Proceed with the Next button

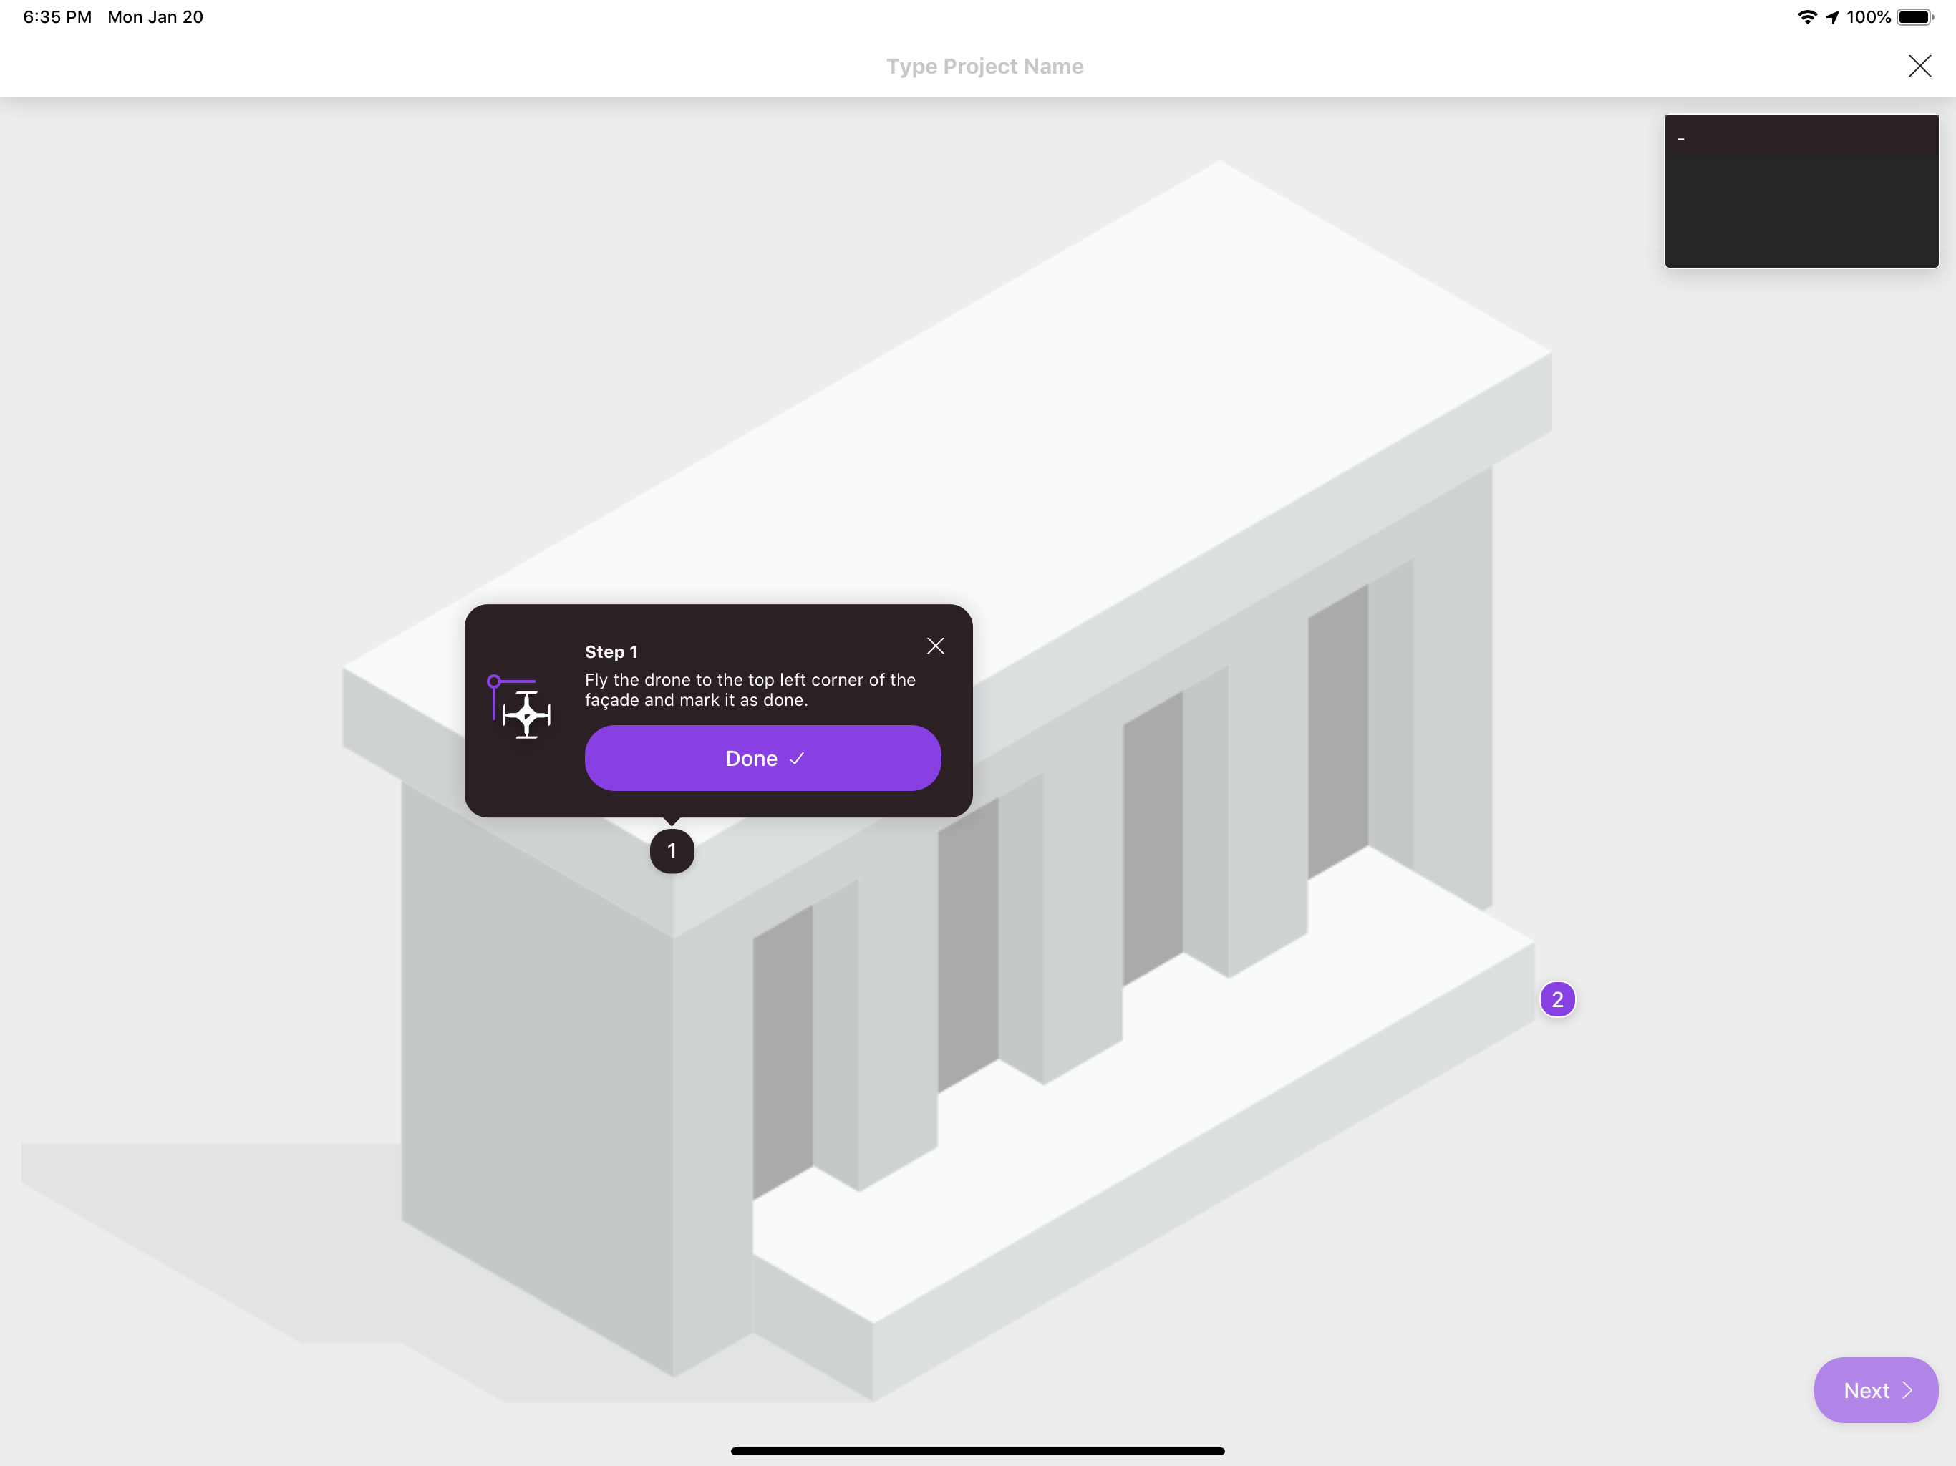tap(1876, 1390)
